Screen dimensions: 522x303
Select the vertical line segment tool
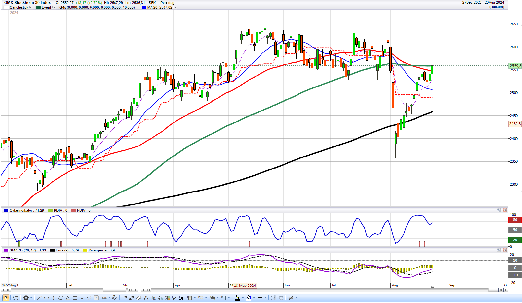tap(54, 298)
